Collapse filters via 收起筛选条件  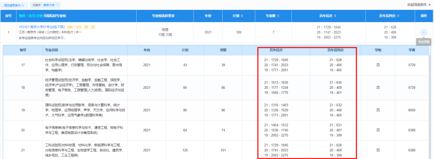419,5
